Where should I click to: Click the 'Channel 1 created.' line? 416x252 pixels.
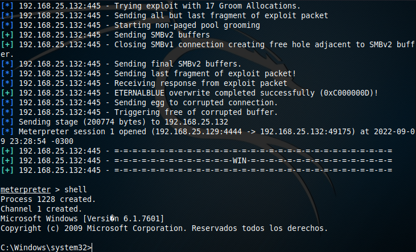tap(42, 209)
